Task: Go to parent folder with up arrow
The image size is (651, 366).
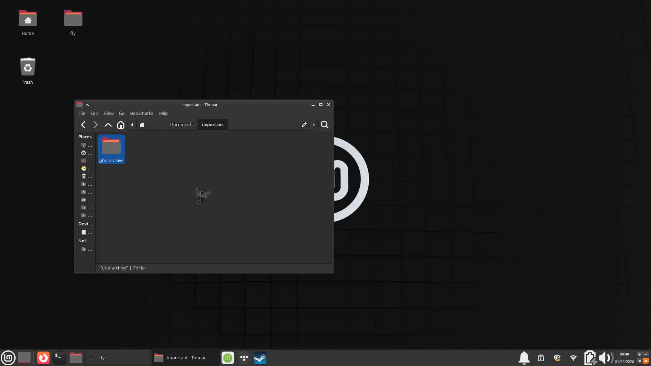Action: pyautogui.click(x=108, y=125)
